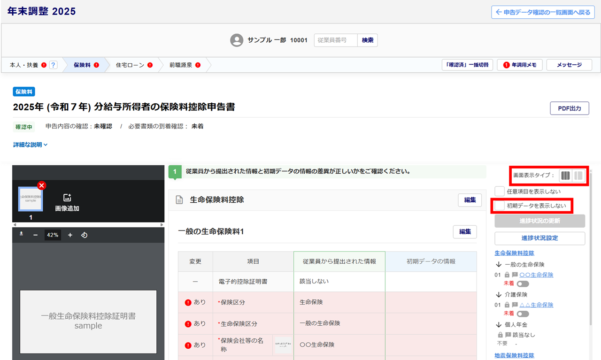Zoom out the document preview
601x360 pixels.
pyautogui.click(x=35, y=235)
